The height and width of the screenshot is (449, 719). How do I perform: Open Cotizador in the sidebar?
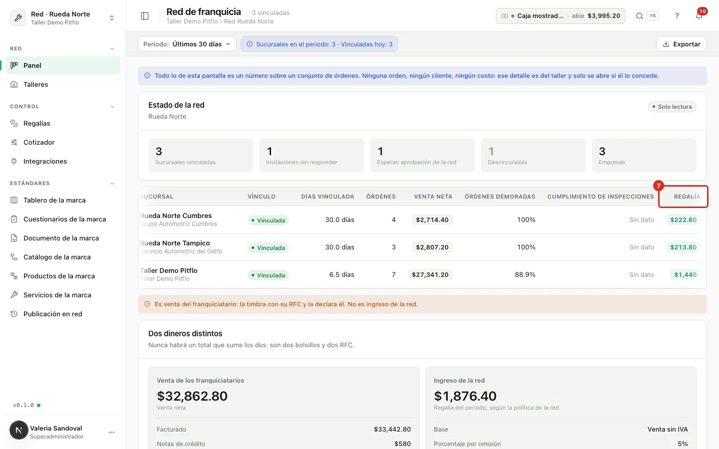point(63,142)
